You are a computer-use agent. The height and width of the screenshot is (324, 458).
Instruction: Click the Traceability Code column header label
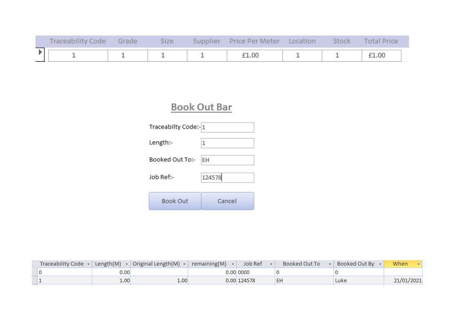tap(78, 41)
